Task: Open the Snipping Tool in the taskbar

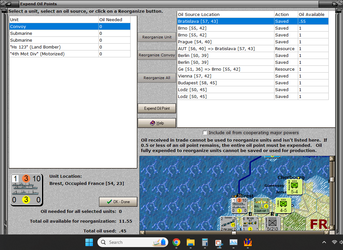Action: 219,243
